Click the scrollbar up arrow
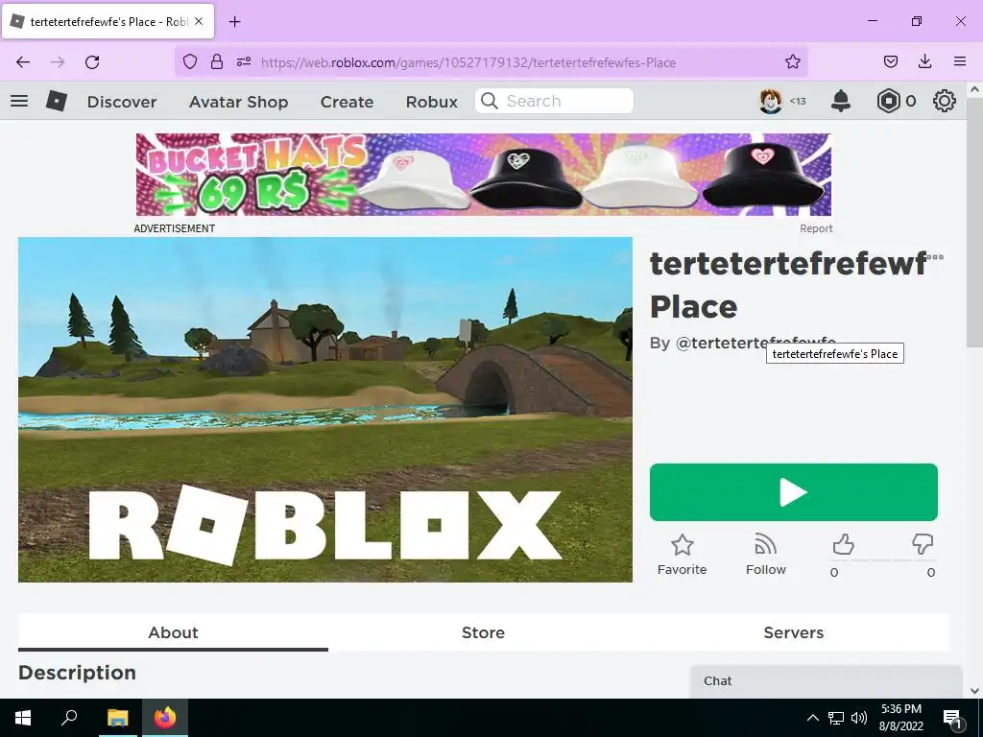Viewport: 983px width, 737px height. (974, 89)
